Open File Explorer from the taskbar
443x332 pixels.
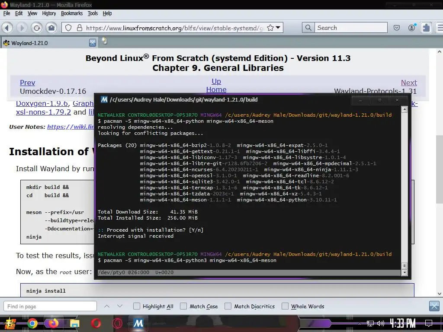click(74, 323)
